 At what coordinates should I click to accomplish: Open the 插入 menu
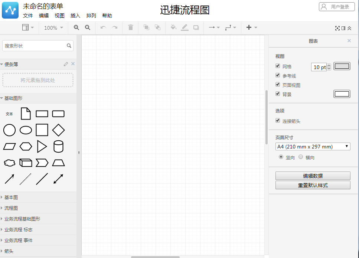[75, 16]
